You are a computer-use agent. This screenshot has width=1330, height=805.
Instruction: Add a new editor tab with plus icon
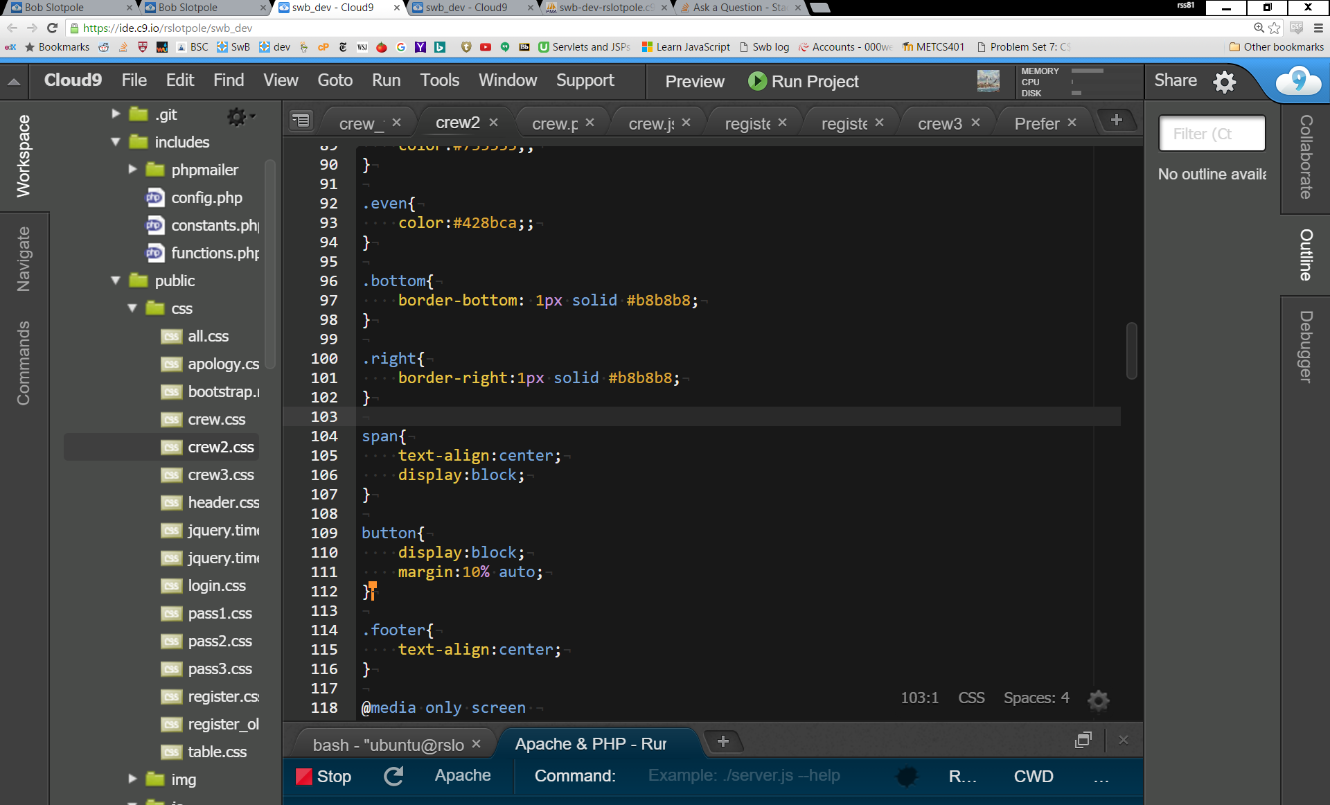(1116, 121)
